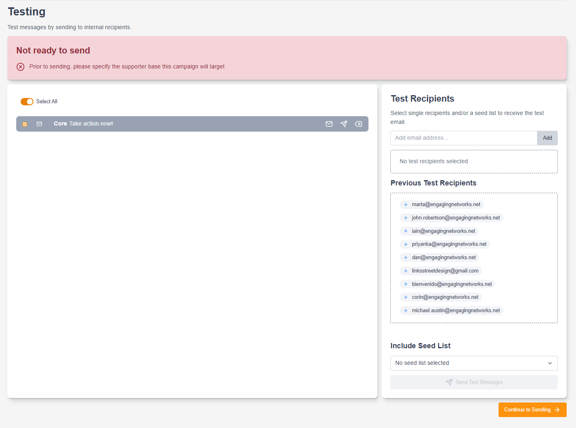Click the email address input field
The height and width of the screenshot is (428, 576).
pyautogui.click(x=463, y=138)
